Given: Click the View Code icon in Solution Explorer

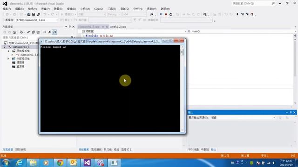Looking at the screenshot, I should pyautogui.click(x=45, y=32).
